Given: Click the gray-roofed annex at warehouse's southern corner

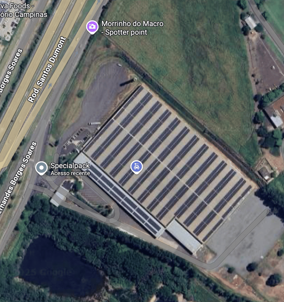Looking at the screenshot, I should click(183, 236).
